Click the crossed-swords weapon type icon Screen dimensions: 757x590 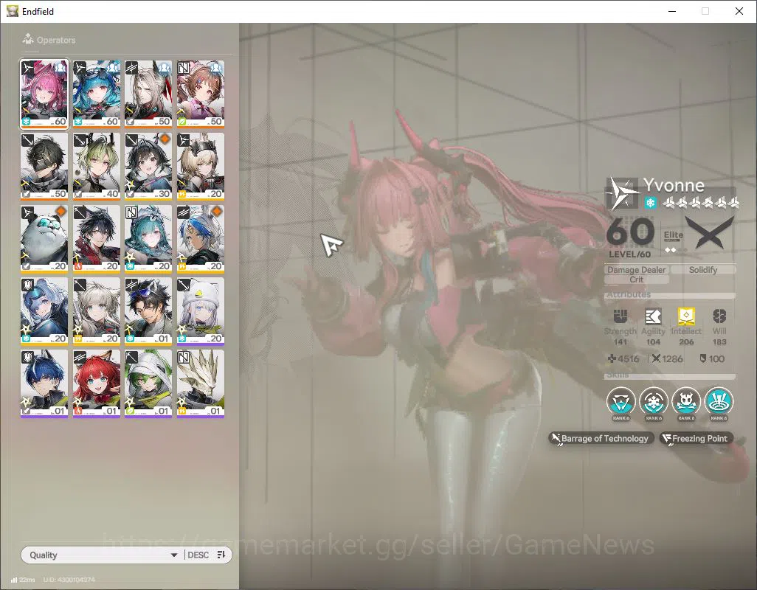711,232
